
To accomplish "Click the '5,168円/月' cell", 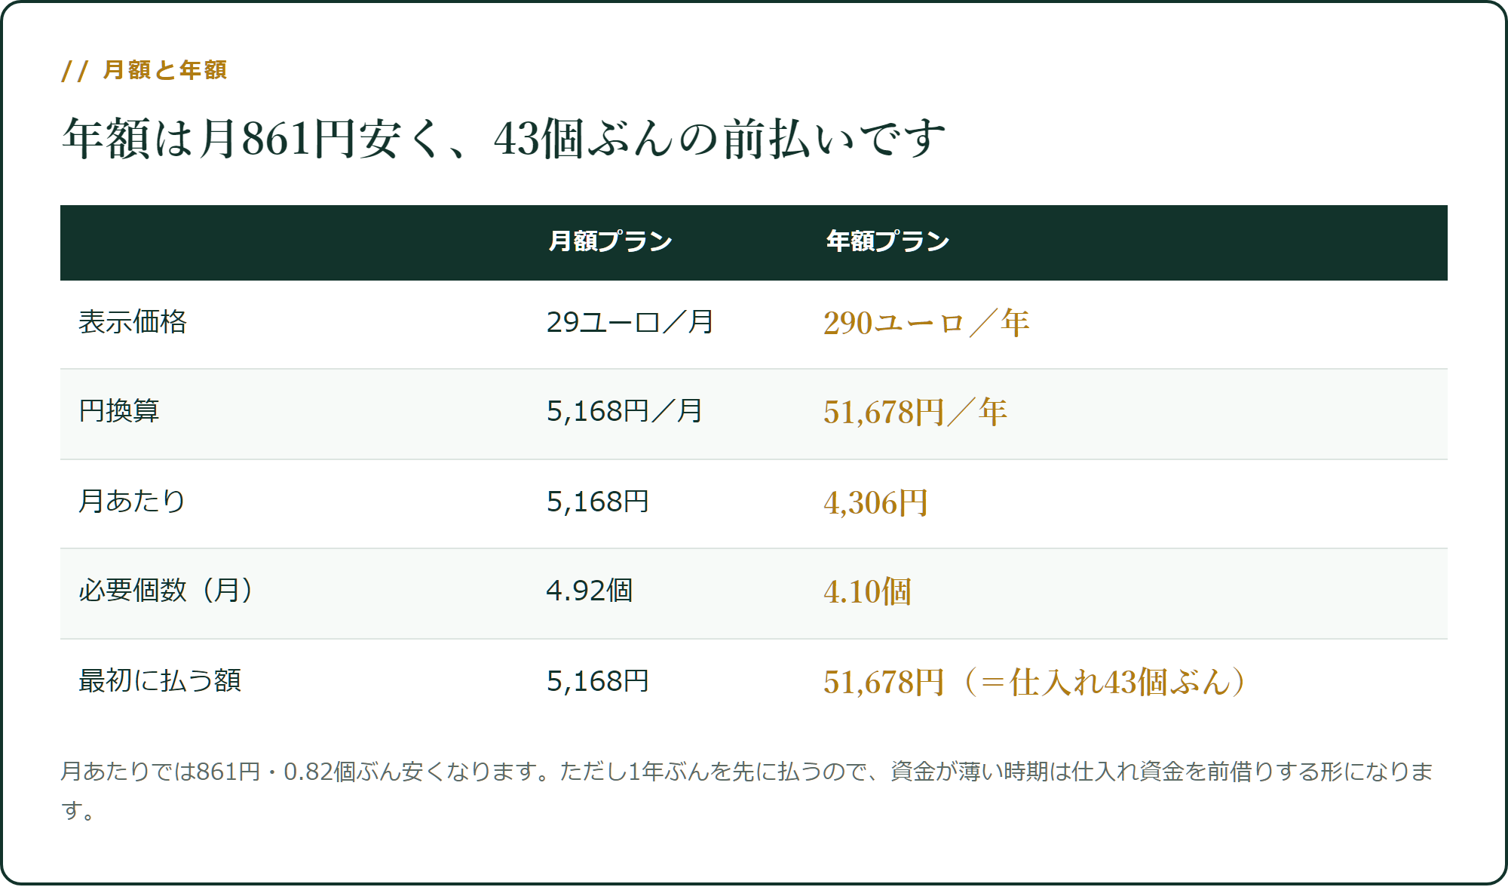I will [624, 411].
